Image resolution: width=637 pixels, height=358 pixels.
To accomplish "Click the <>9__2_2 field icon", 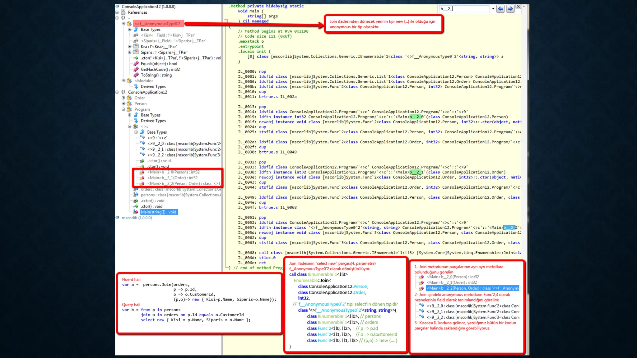I will pyautogui.click(x=142, y=155).
